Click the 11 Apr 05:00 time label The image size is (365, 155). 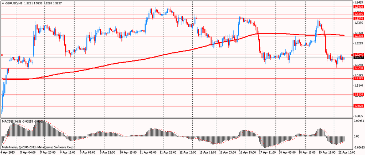point(148,153)
